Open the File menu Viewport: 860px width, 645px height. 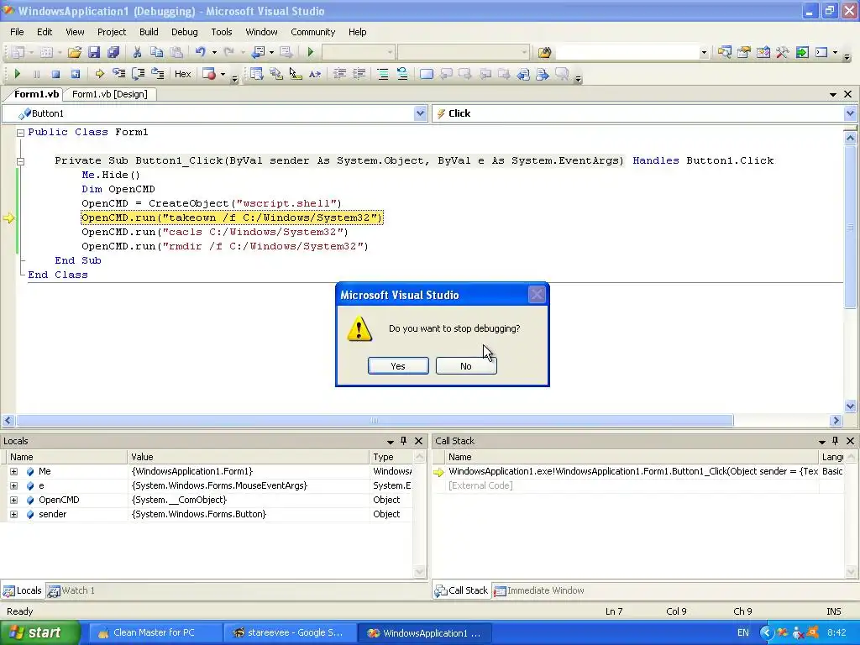17,32
